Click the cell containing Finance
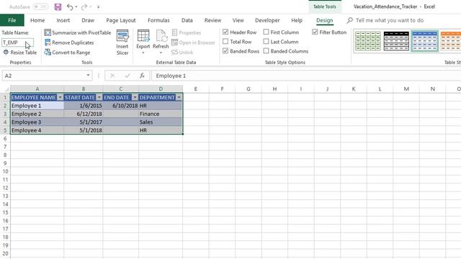461x259 pixels. click(161, 114)
